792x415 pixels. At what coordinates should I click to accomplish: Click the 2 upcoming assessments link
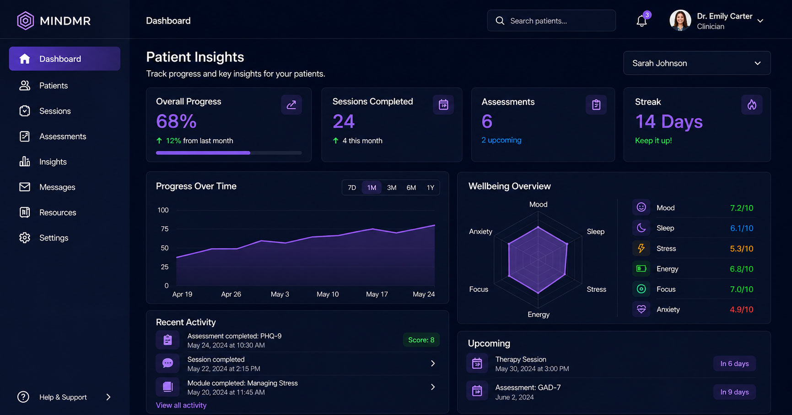click(x=501, y=140)
